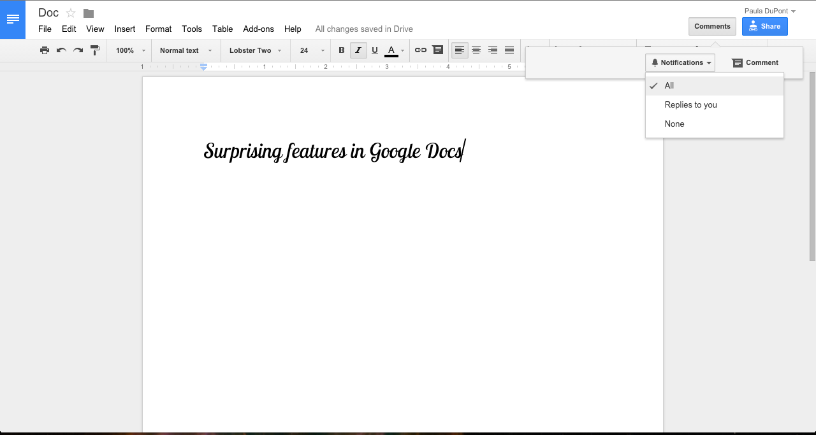Align text right

click(493, 50)
